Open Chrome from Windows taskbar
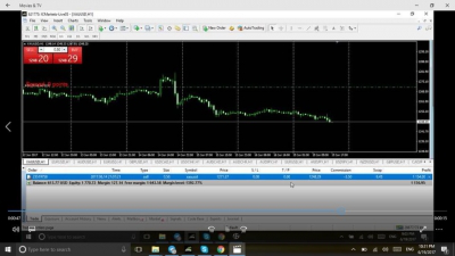455x256 pixels. tap(221, 249)
